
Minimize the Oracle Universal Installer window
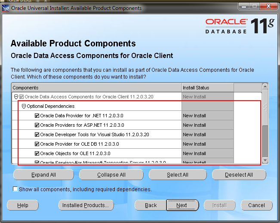(244, 6)
